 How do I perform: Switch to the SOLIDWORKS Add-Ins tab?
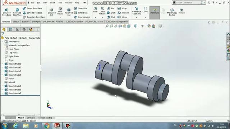[x=53, y=21]
